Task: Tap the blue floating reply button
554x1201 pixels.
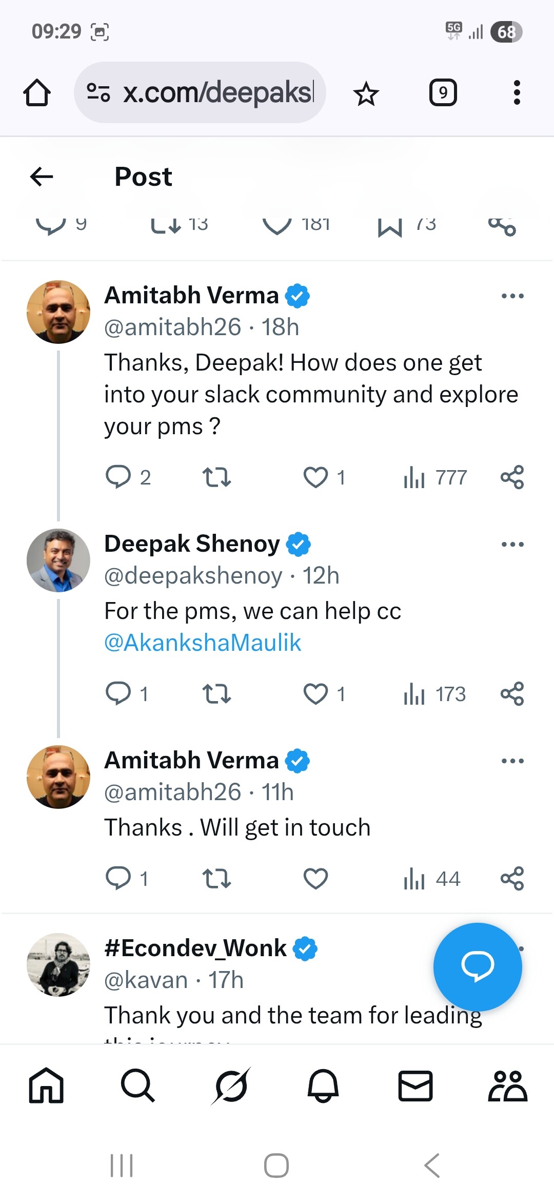Action: pos(478,967)
